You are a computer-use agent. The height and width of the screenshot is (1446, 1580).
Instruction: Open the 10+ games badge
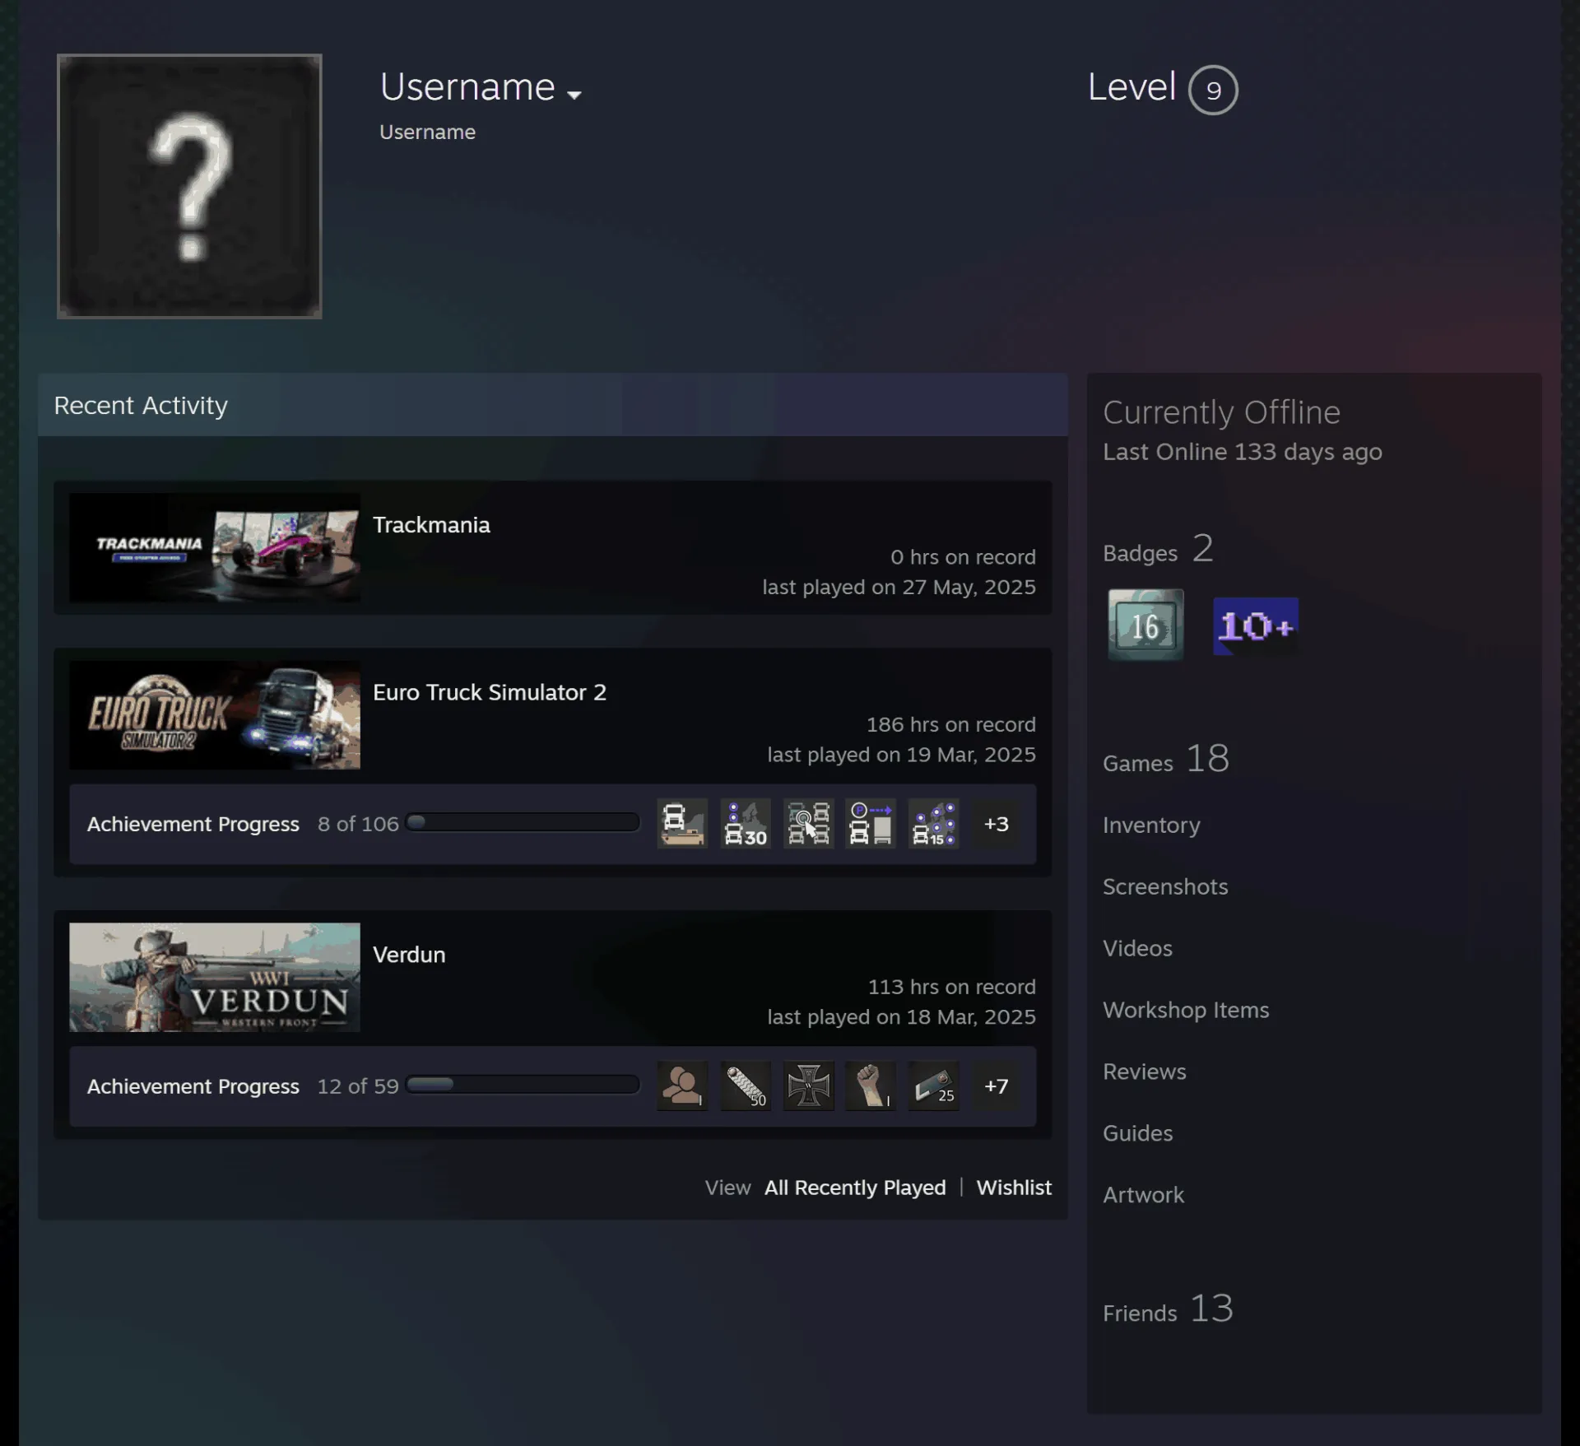(1256, 626)
